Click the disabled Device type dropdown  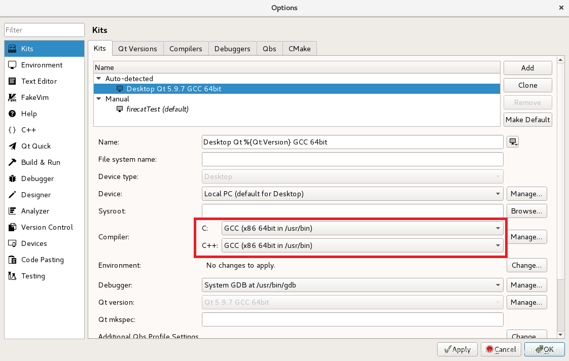[352, 176]
